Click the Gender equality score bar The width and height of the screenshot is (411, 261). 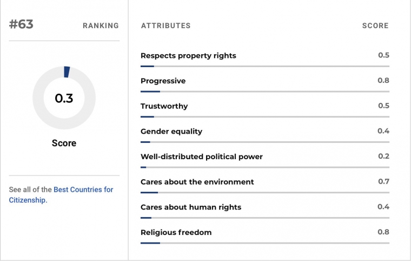[x=265, y=142]
